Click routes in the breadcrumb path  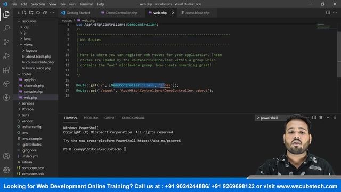[67, 20]
